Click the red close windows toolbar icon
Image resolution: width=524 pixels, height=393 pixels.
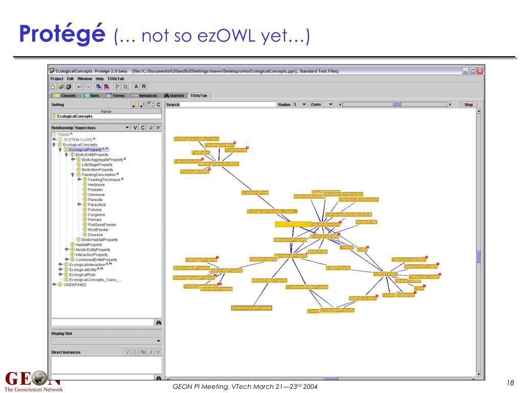point(106,86)
